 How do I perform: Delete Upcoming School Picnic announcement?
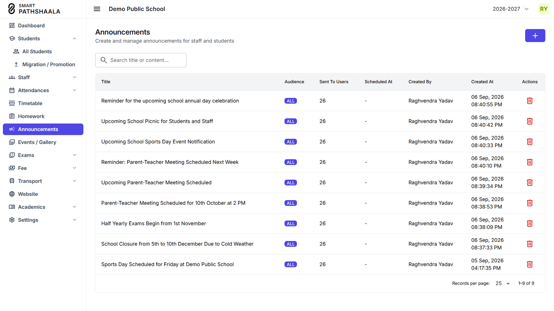coord(529,121)
